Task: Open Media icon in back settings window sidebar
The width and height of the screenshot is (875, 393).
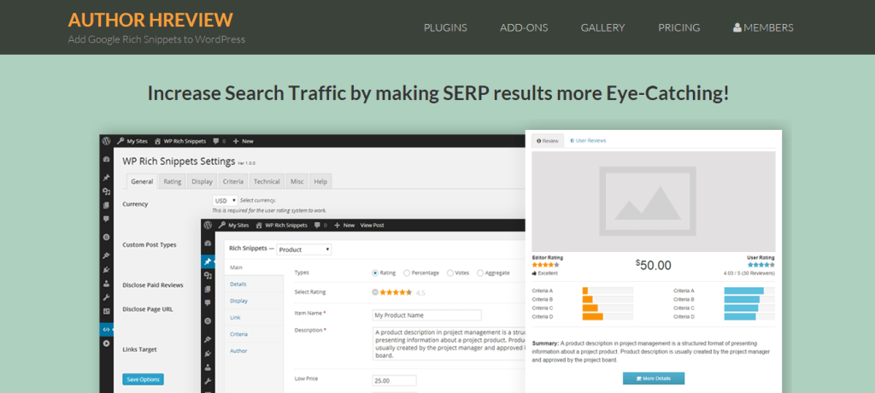Action: 107,191
